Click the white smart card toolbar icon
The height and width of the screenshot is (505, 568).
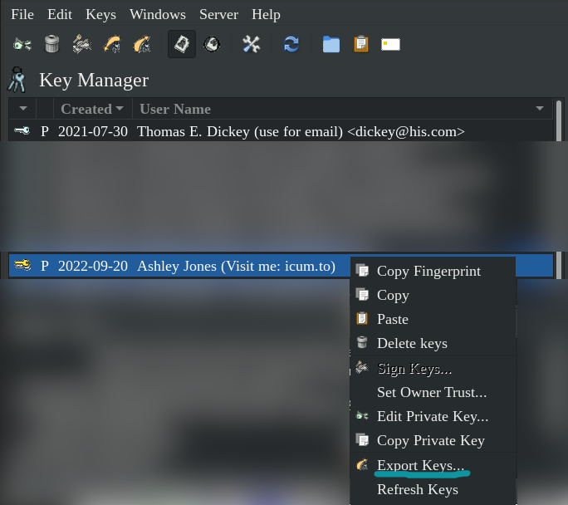point(390,45)
